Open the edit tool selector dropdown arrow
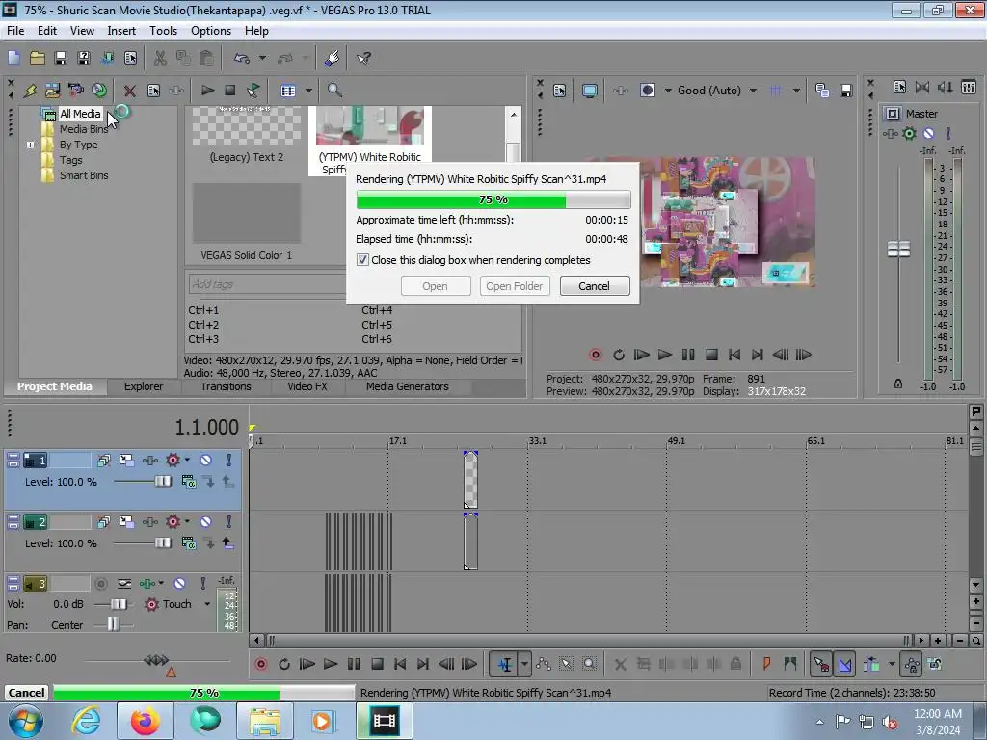The width and height of the screenshot is (987, 740). pyautogui.click(x=523, y=664)
